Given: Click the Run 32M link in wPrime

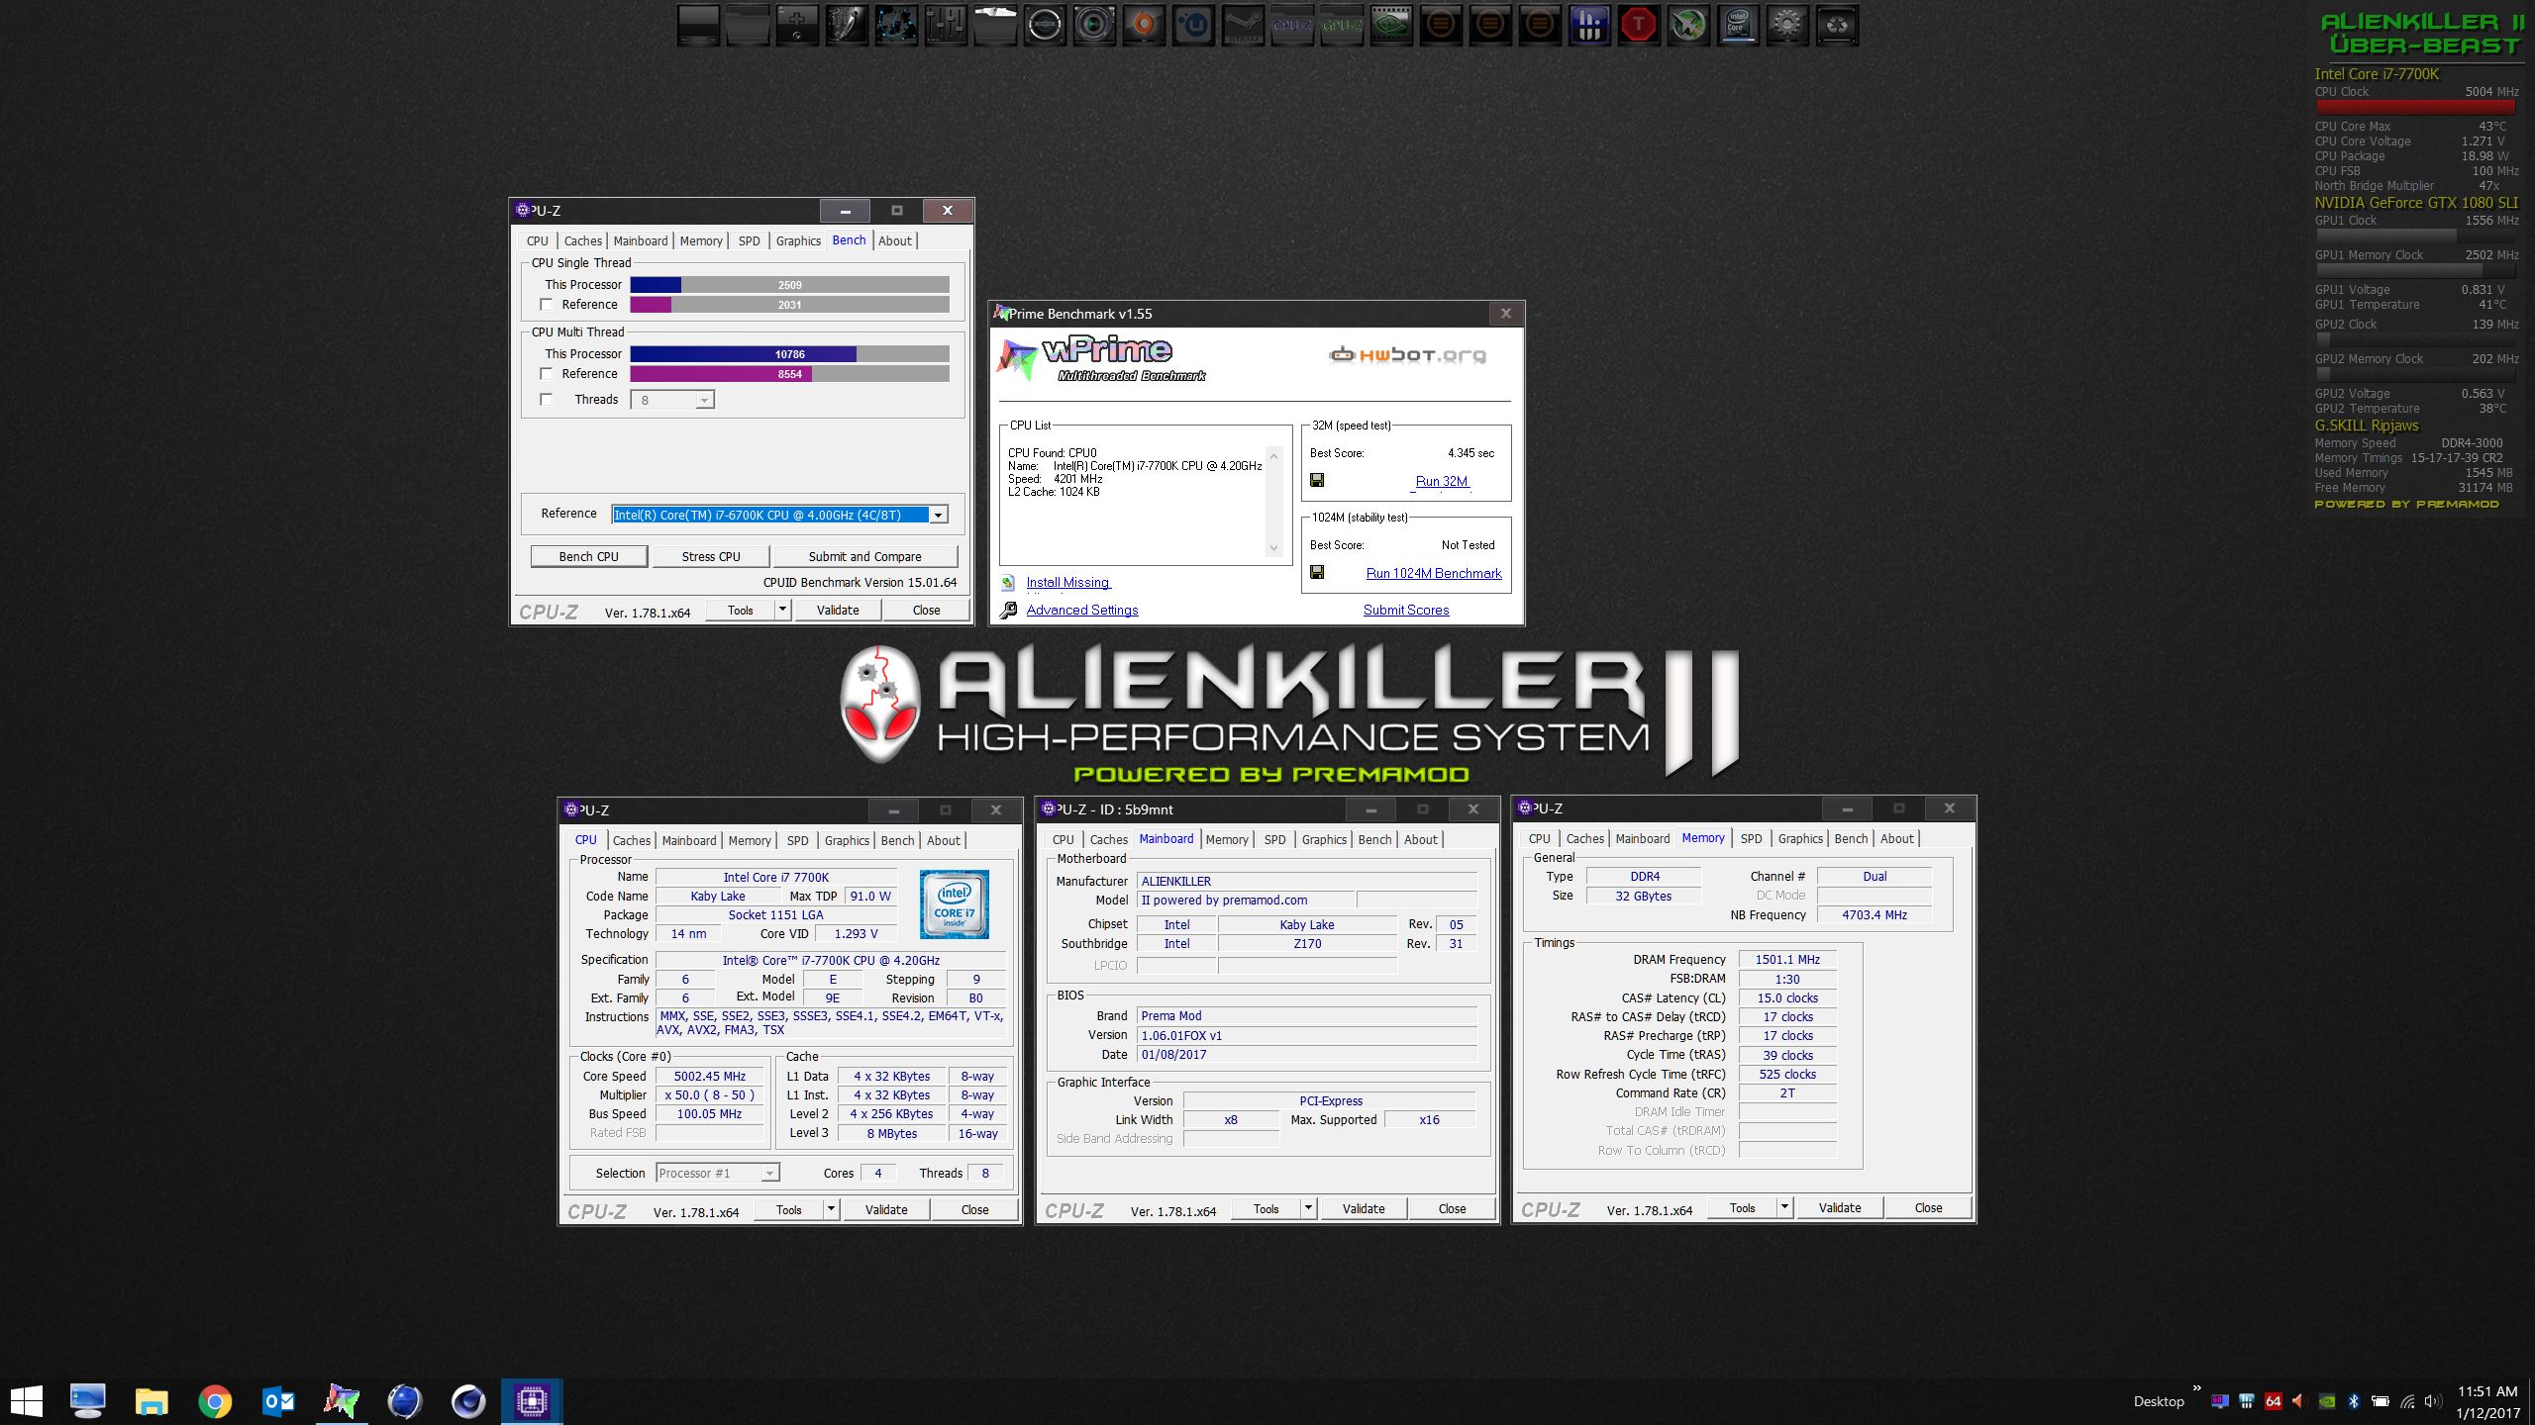Looking at the screenshot, I should (1442, 481).
